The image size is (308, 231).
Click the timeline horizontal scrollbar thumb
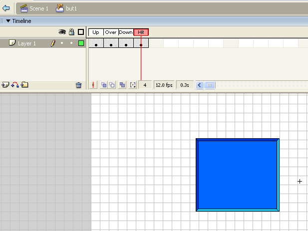coord(210,85)
